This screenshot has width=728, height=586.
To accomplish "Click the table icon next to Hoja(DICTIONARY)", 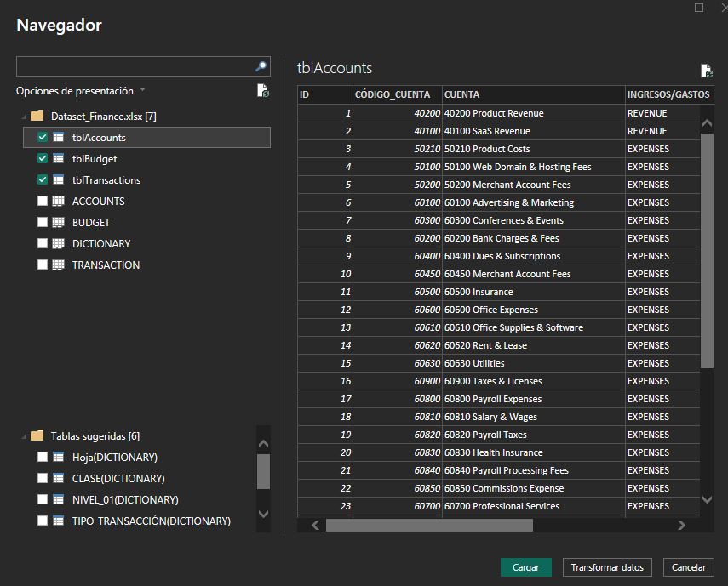I will click(x=59, y=457).
